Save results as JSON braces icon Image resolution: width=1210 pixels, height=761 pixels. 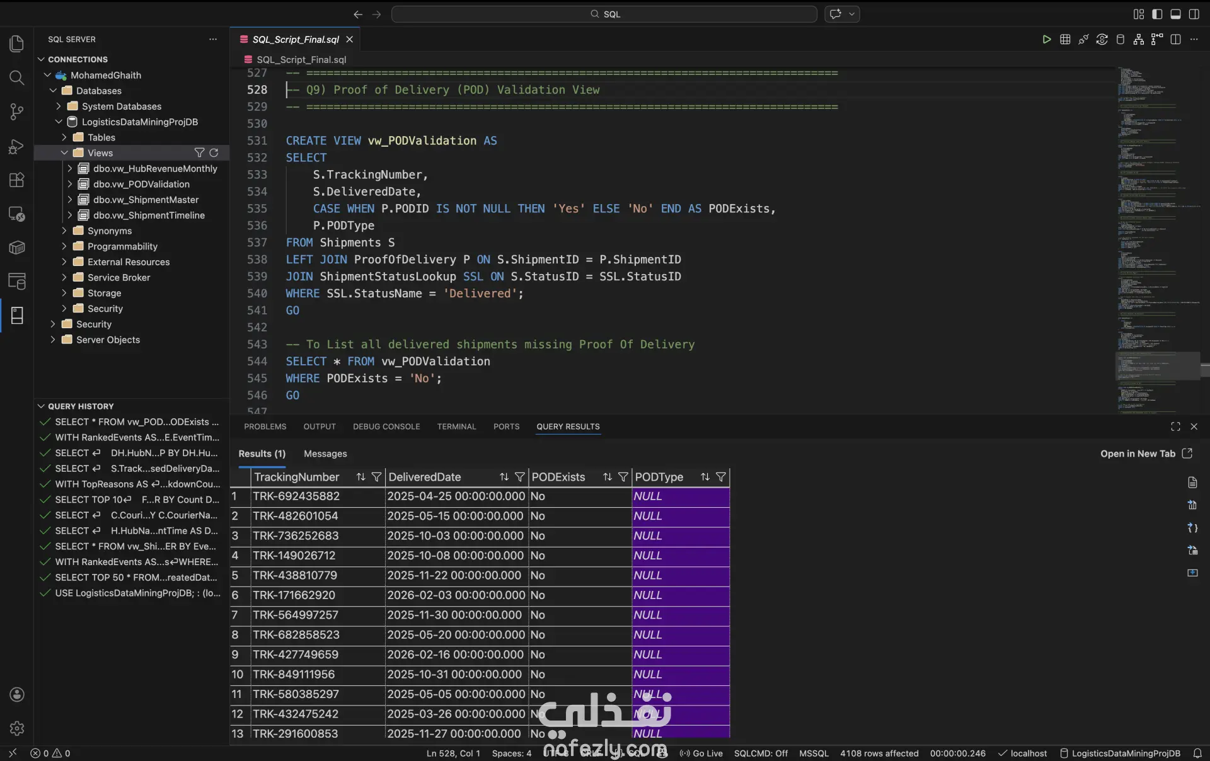pyautogui.click(x=1192, y=528)
